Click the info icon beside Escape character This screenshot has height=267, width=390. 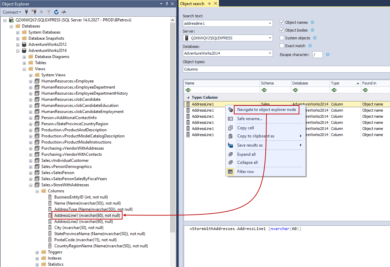pyautogui.click(x=327, y=54)
